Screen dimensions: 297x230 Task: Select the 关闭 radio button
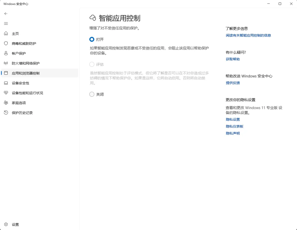[92, 94]
